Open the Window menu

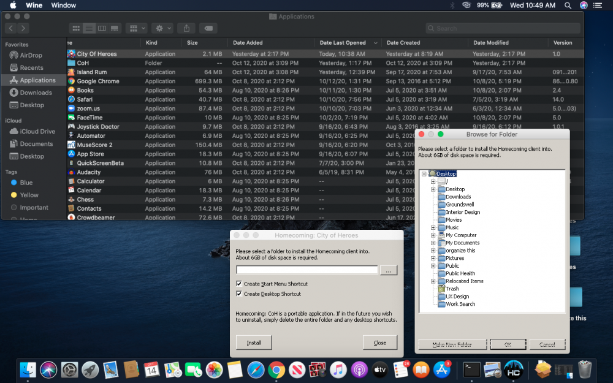point(64,5)
